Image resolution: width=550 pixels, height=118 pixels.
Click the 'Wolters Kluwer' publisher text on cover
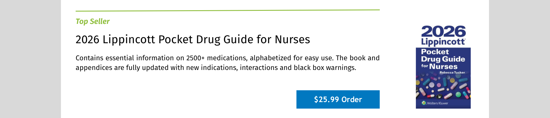click(x=437, y=103)
